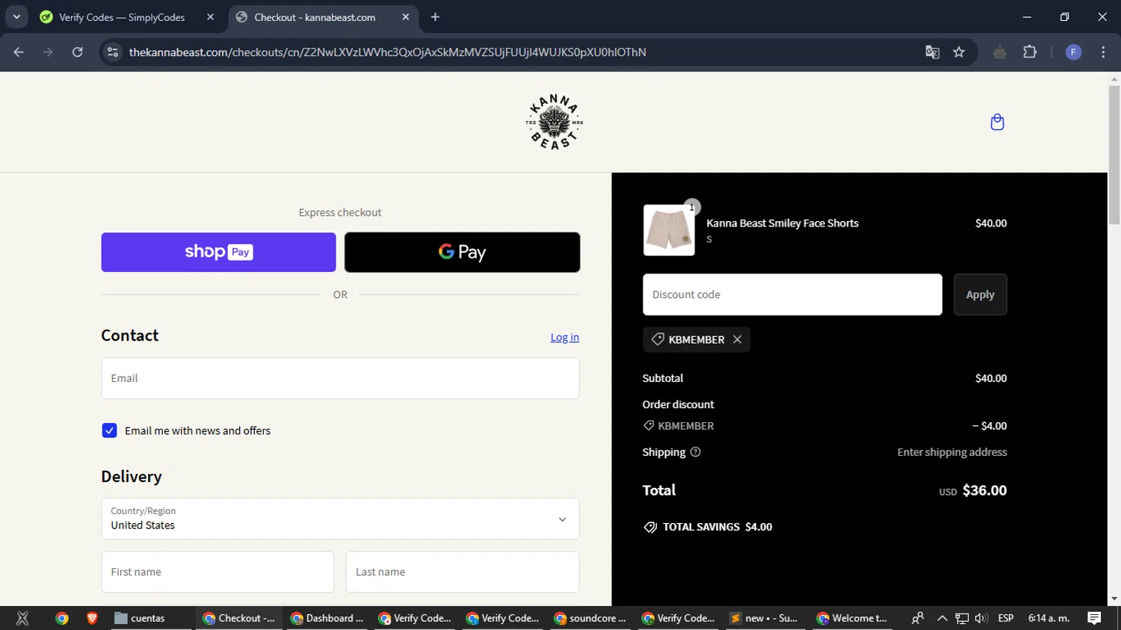Click the '– $4.00' discount amount
The image size is (1121, 630).
[989, 426]
